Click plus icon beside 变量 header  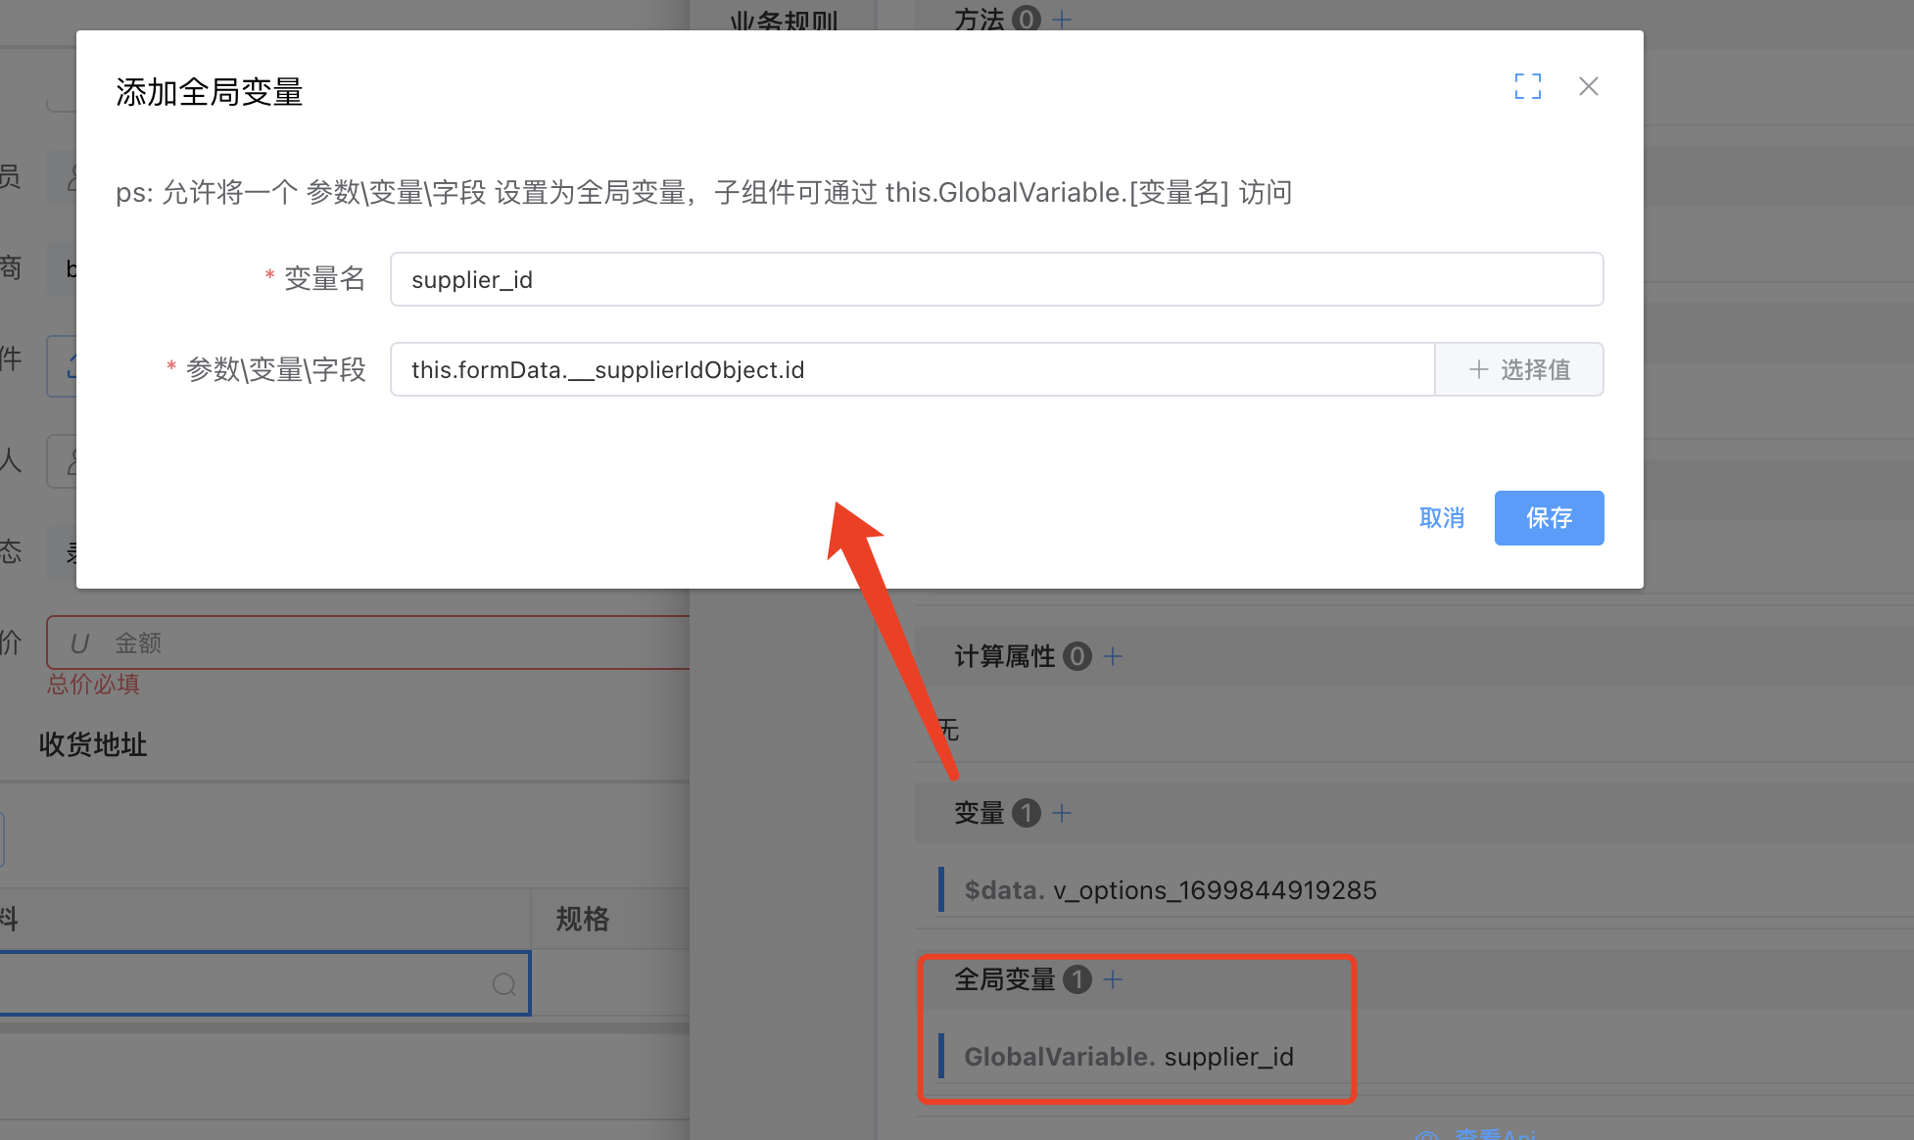pyautogui.click(x=1062, y=813)
